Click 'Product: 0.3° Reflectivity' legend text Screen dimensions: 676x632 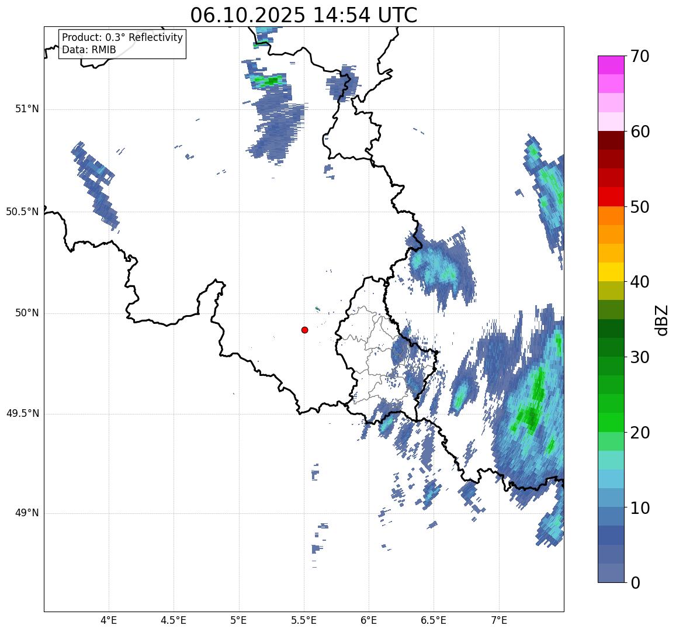(x=123, y=37)
